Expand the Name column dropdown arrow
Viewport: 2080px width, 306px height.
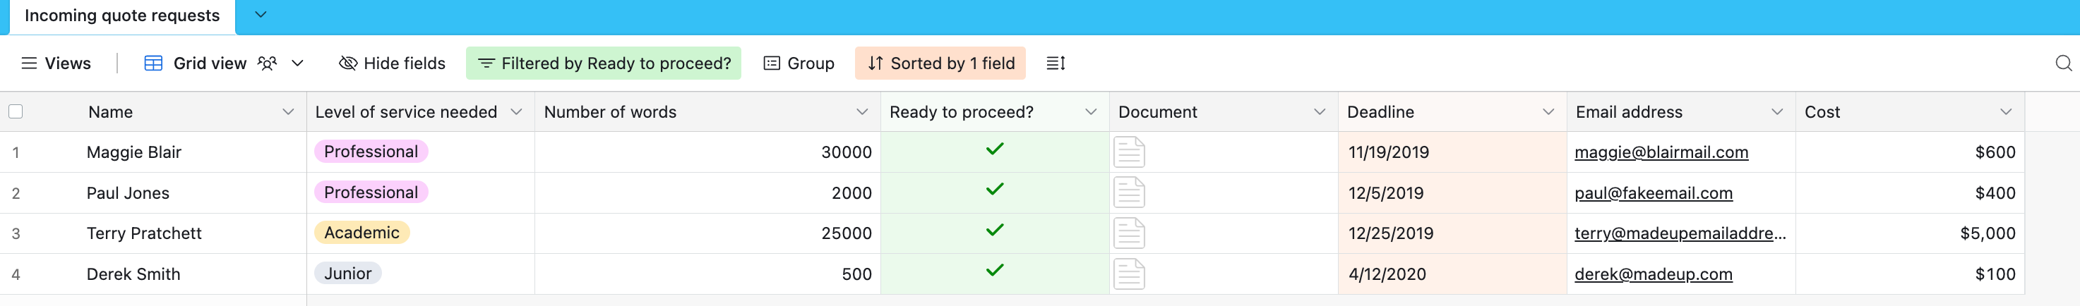click(x=287, y=111)
